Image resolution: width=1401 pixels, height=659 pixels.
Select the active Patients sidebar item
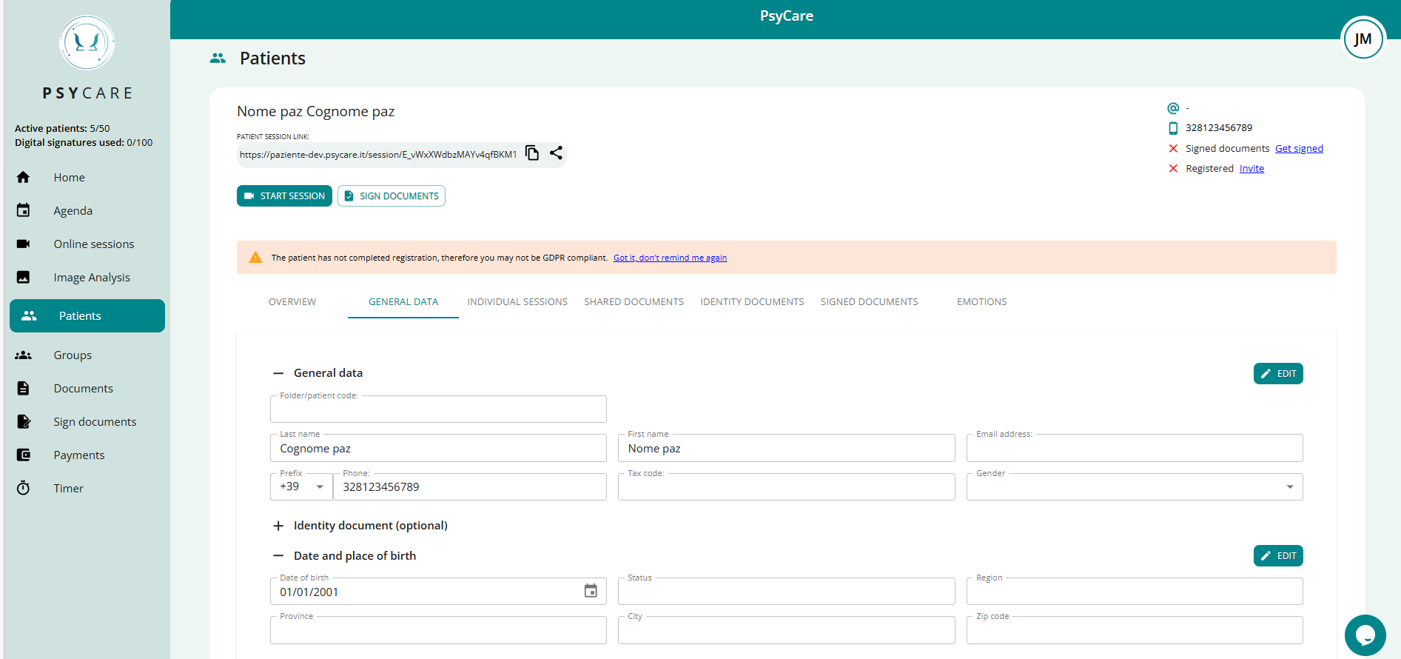click(87, 315)
